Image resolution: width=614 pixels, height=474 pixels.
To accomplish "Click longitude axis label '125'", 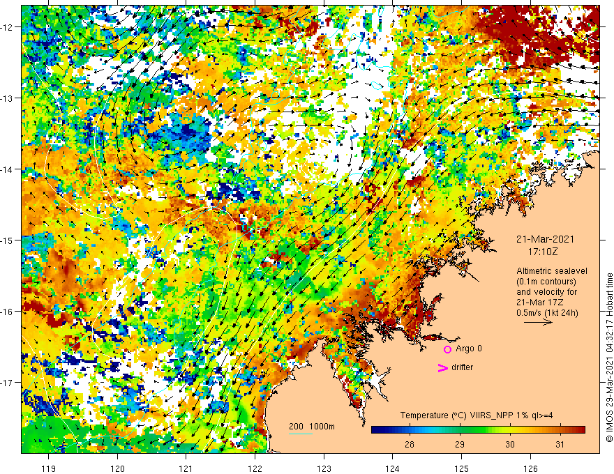I will [x=462, y=468].
